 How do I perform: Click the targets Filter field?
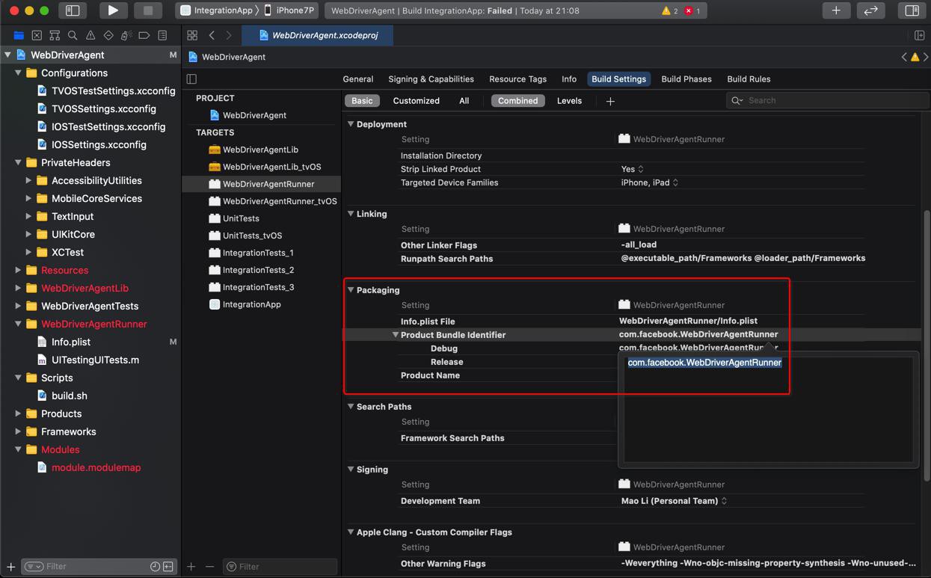[280, 567]
